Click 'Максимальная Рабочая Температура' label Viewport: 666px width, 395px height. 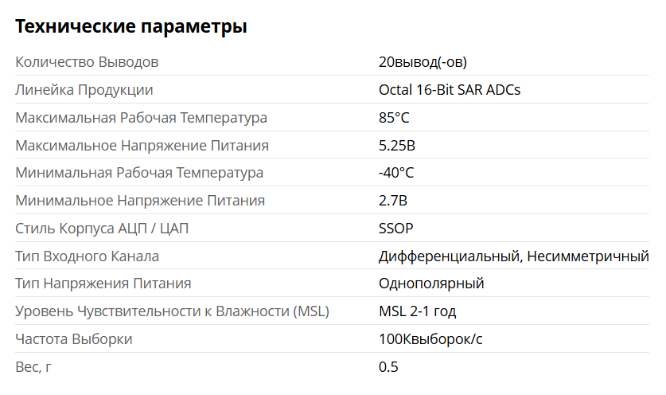coord(141,118)
